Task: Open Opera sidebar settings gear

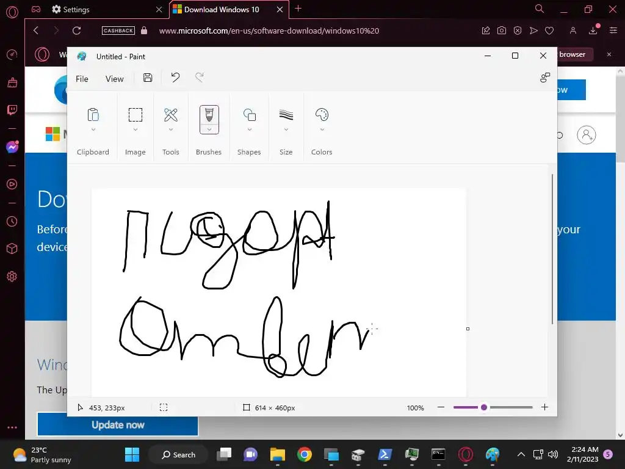Action: [12, 277]
